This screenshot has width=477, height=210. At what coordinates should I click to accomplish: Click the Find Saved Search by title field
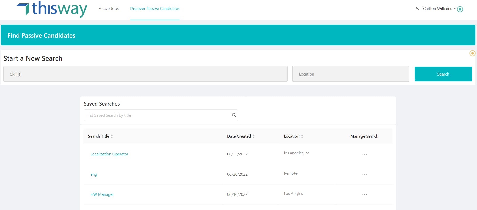(161, 115)
